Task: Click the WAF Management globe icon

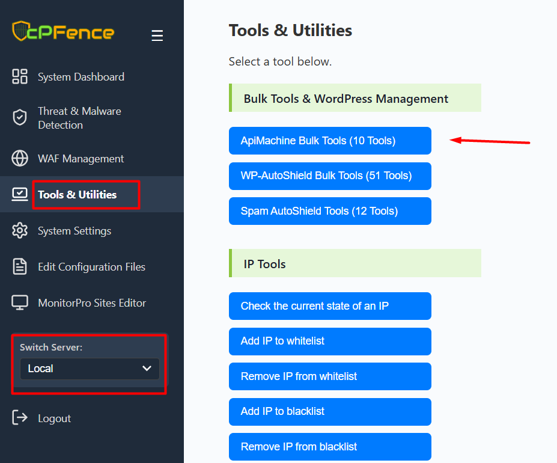Action: pos(20,159)
